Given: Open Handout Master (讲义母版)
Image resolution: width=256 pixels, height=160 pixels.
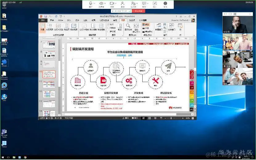Looking at the screenshot, I should [x=93, y=27].
